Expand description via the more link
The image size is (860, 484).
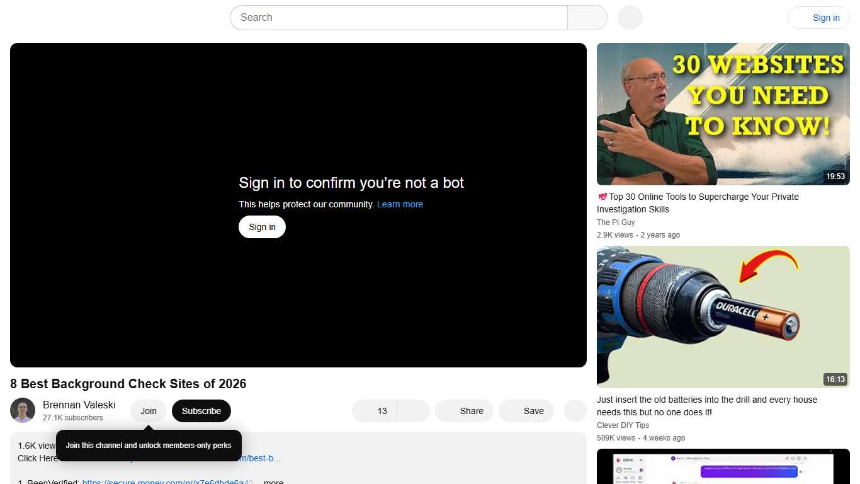(273, 481)
